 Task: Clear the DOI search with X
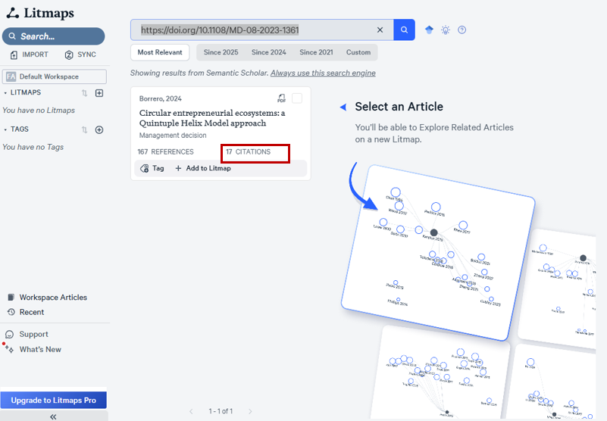point(380,30)
